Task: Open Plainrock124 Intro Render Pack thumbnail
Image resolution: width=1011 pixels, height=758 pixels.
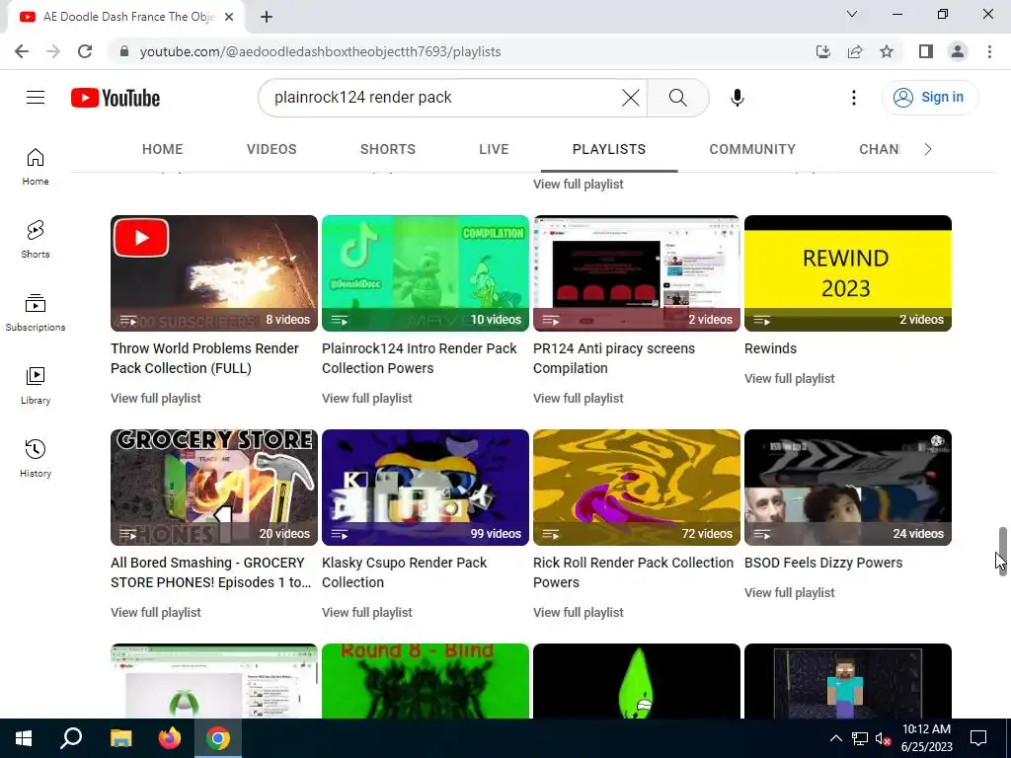Action: pos(426,273)
